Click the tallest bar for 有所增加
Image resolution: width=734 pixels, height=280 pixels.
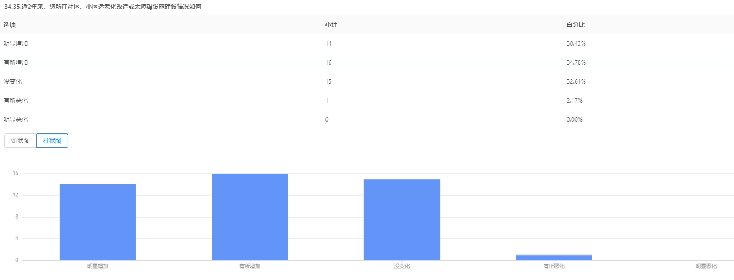coord(250,217)
